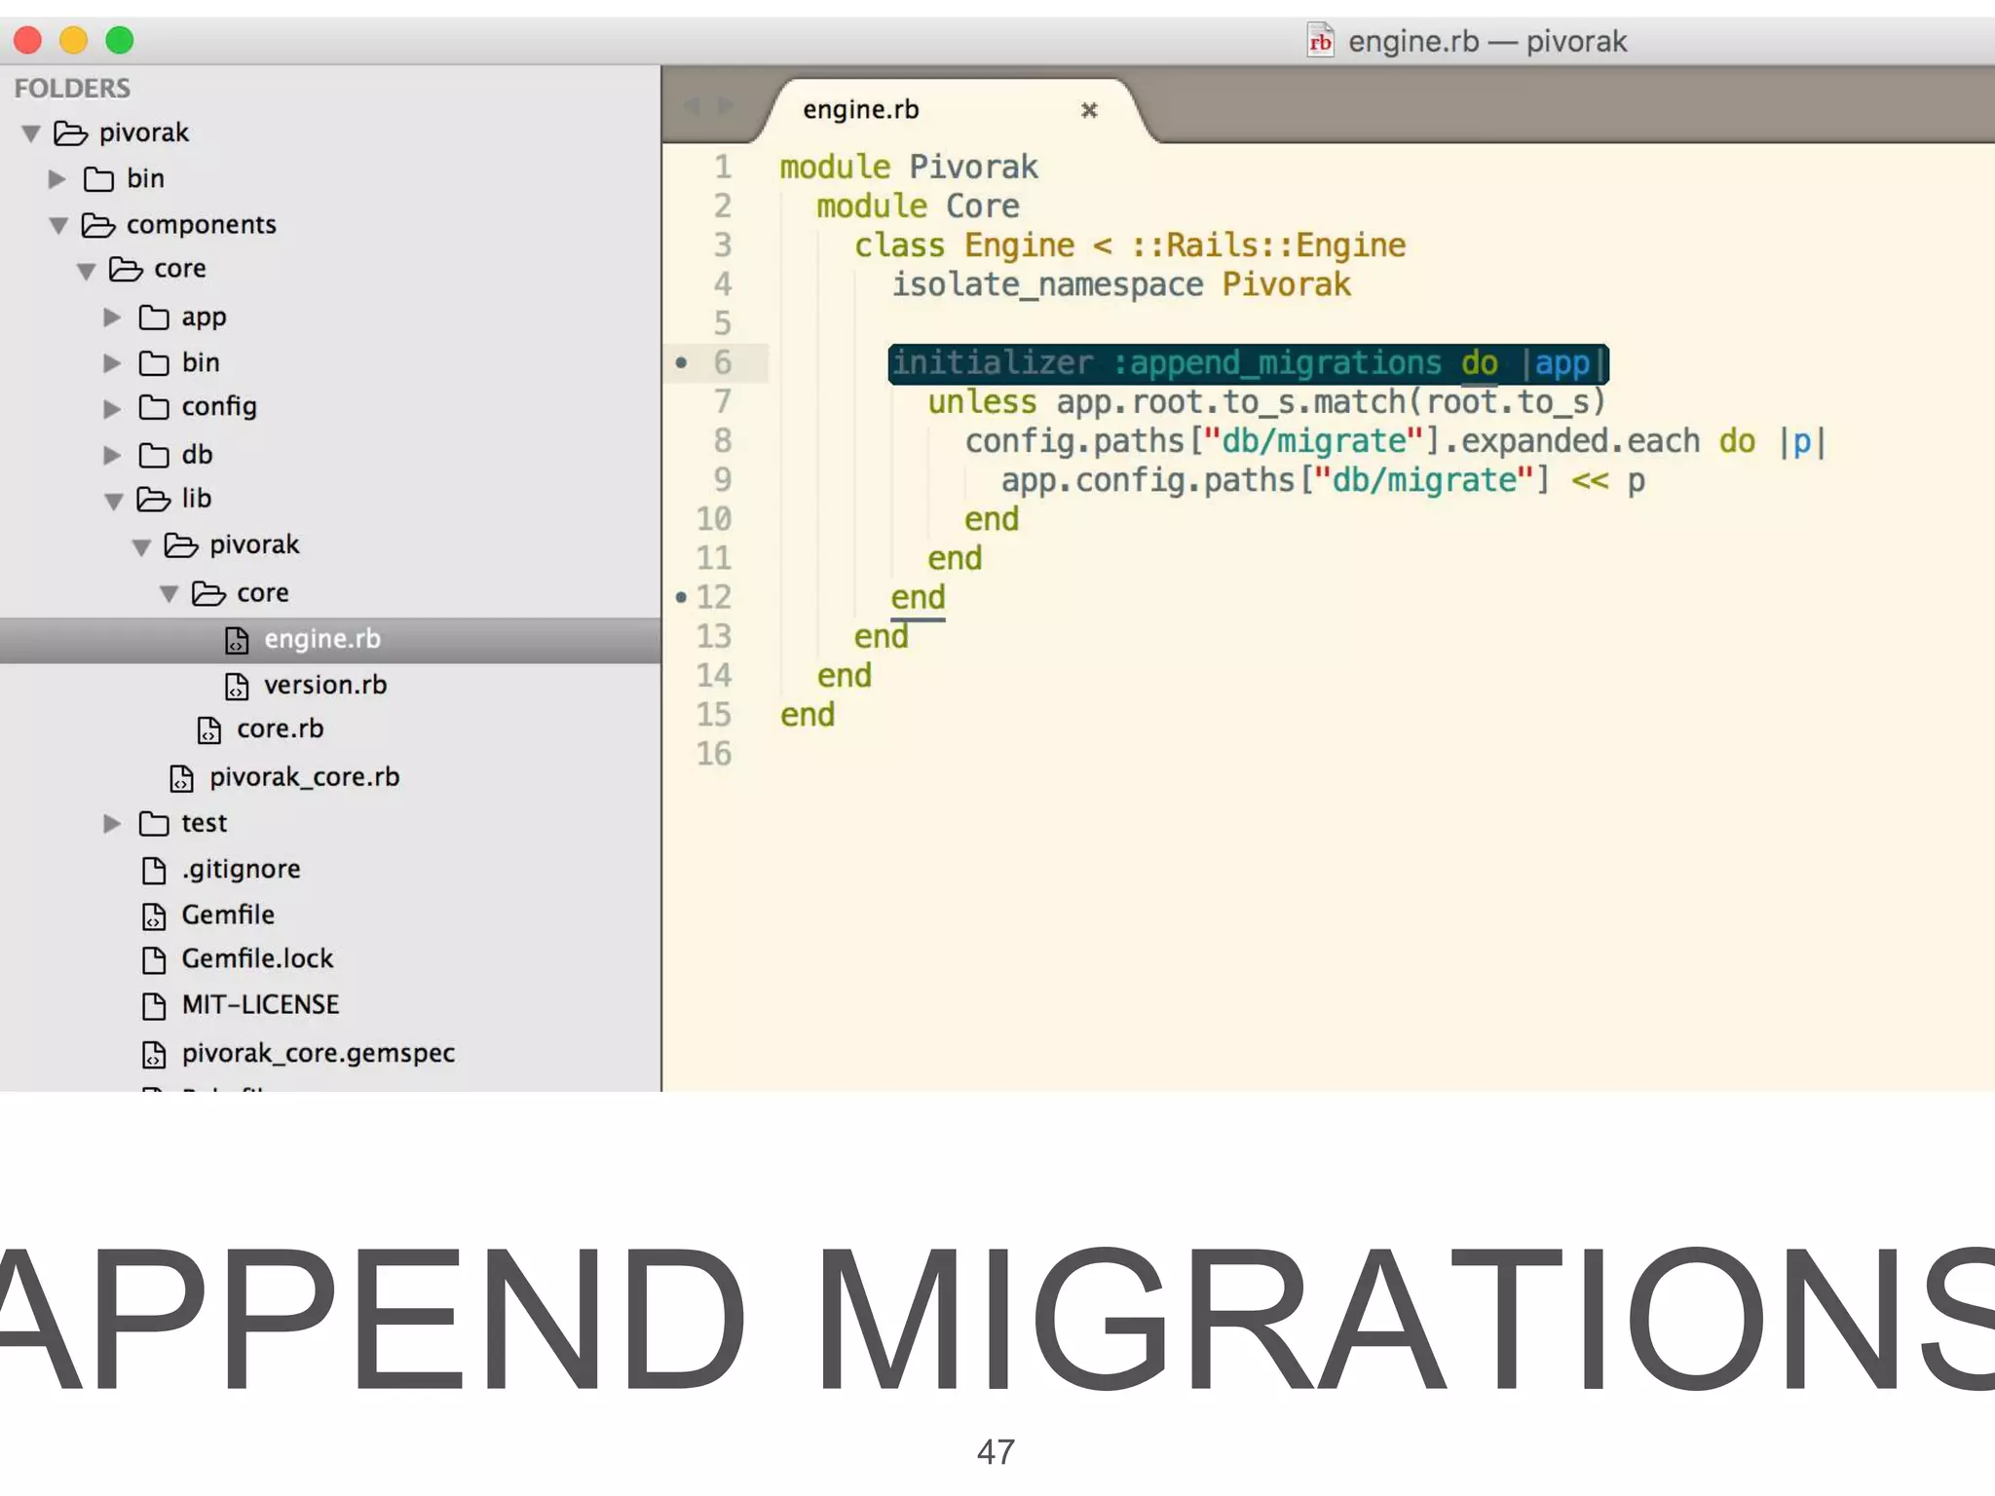1995x1496 pixels.
Task: Expand the test folder arrow
Action: pyautogui.click(x=113, y=824)
